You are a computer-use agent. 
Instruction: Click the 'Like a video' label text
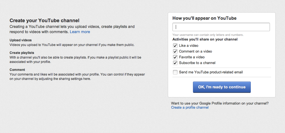click(x=188, y=46)
